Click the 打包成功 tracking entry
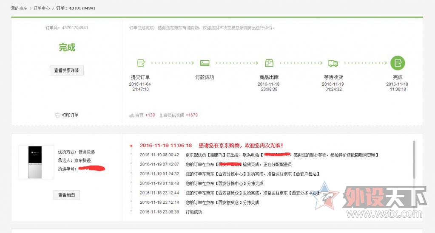This screenshot has width=435, height=233. point(193,212)
